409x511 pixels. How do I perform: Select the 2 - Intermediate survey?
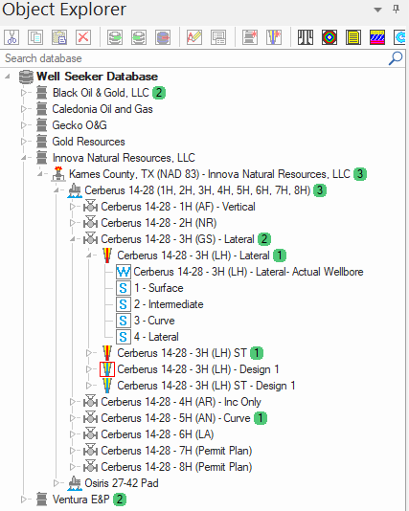[169, 304]
